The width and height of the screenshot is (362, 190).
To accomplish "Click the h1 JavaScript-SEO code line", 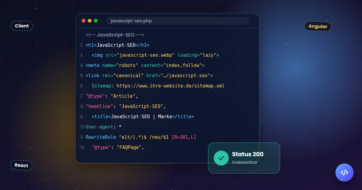I will tap(117, 45).
